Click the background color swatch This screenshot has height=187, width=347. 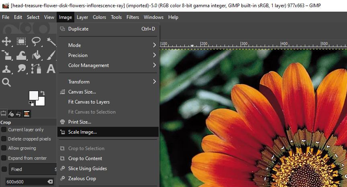tap(42, 103)
